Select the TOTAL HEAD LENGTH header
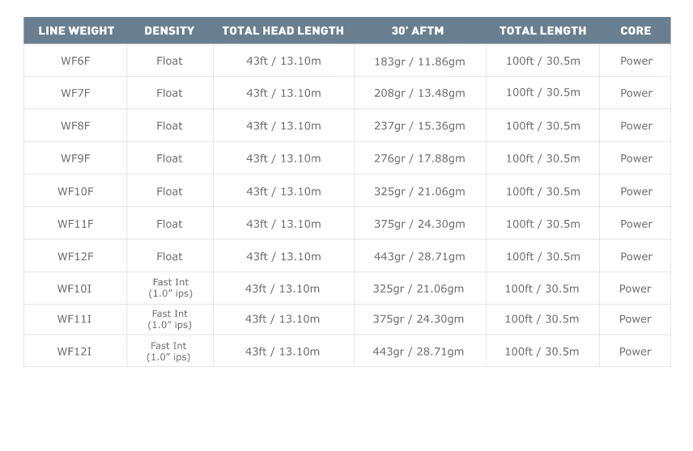This screenshot has height=451, width=693. tap(283, 31)
